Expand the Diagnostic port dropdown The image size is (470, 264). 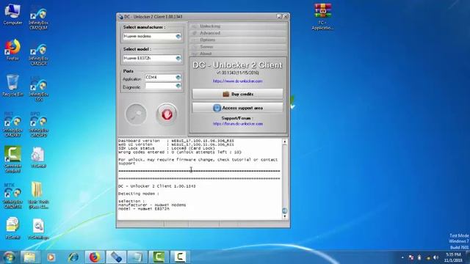(x=178, y=87)
